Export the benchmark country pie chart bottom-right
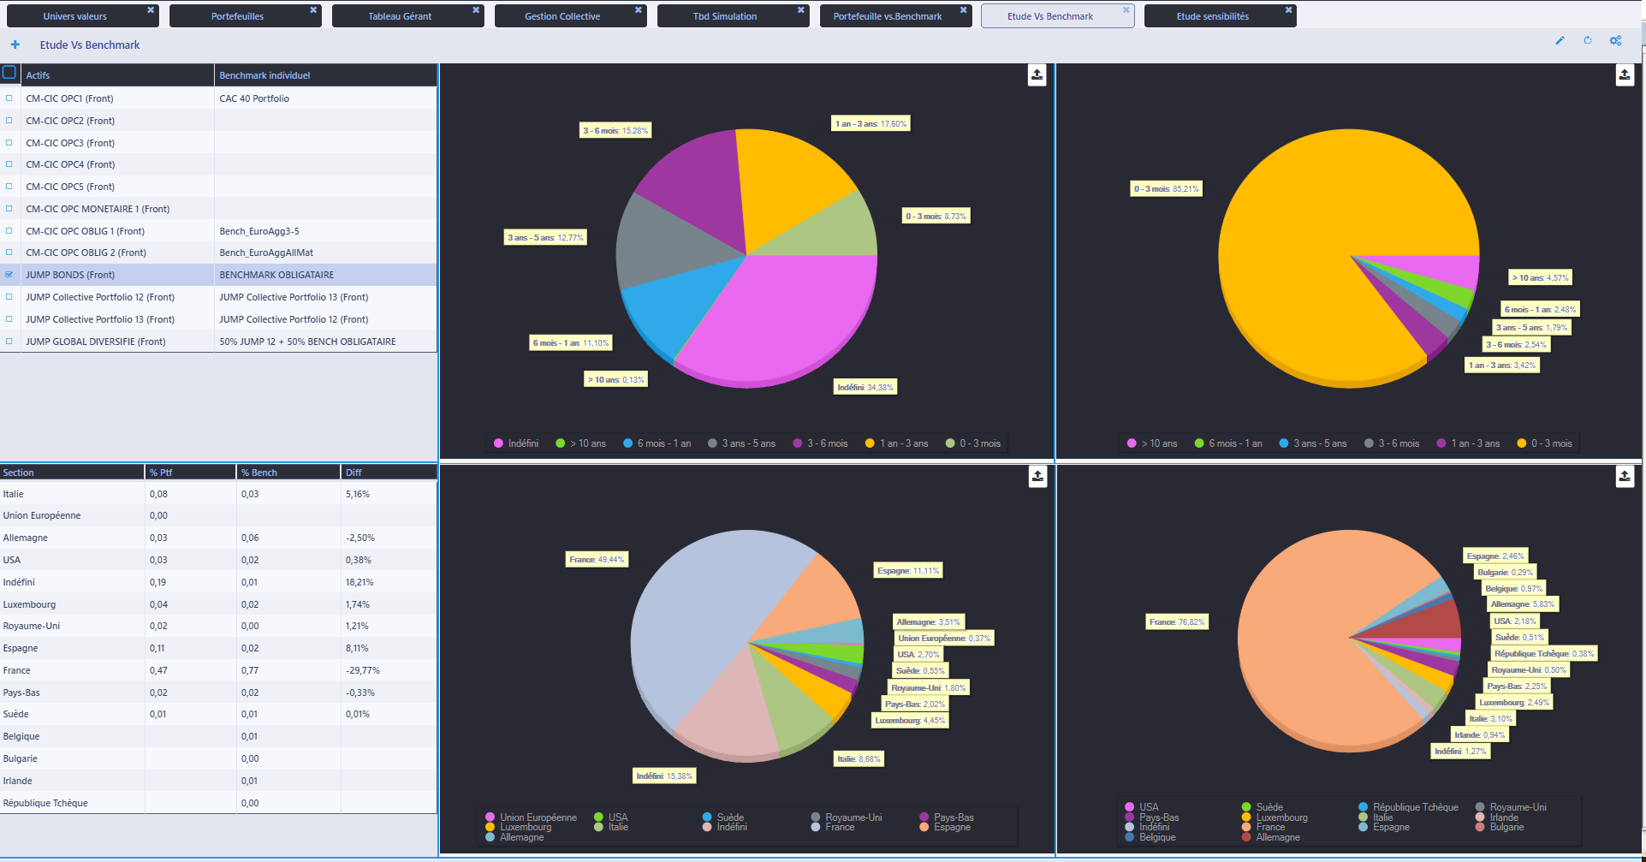The image size is (1646, 862). pos(1625,477)
